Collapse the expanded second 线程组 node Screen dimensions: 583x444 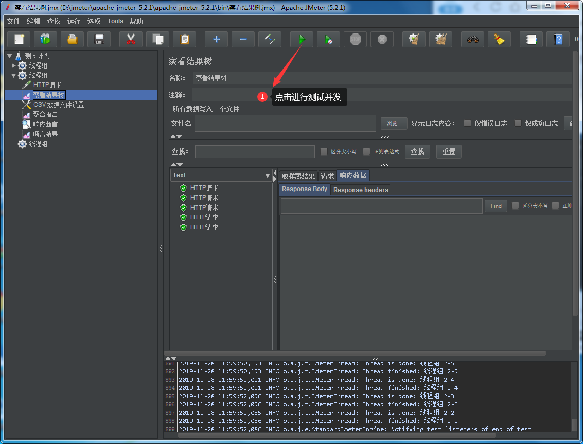pyautogui.click(x=14, y=75)
